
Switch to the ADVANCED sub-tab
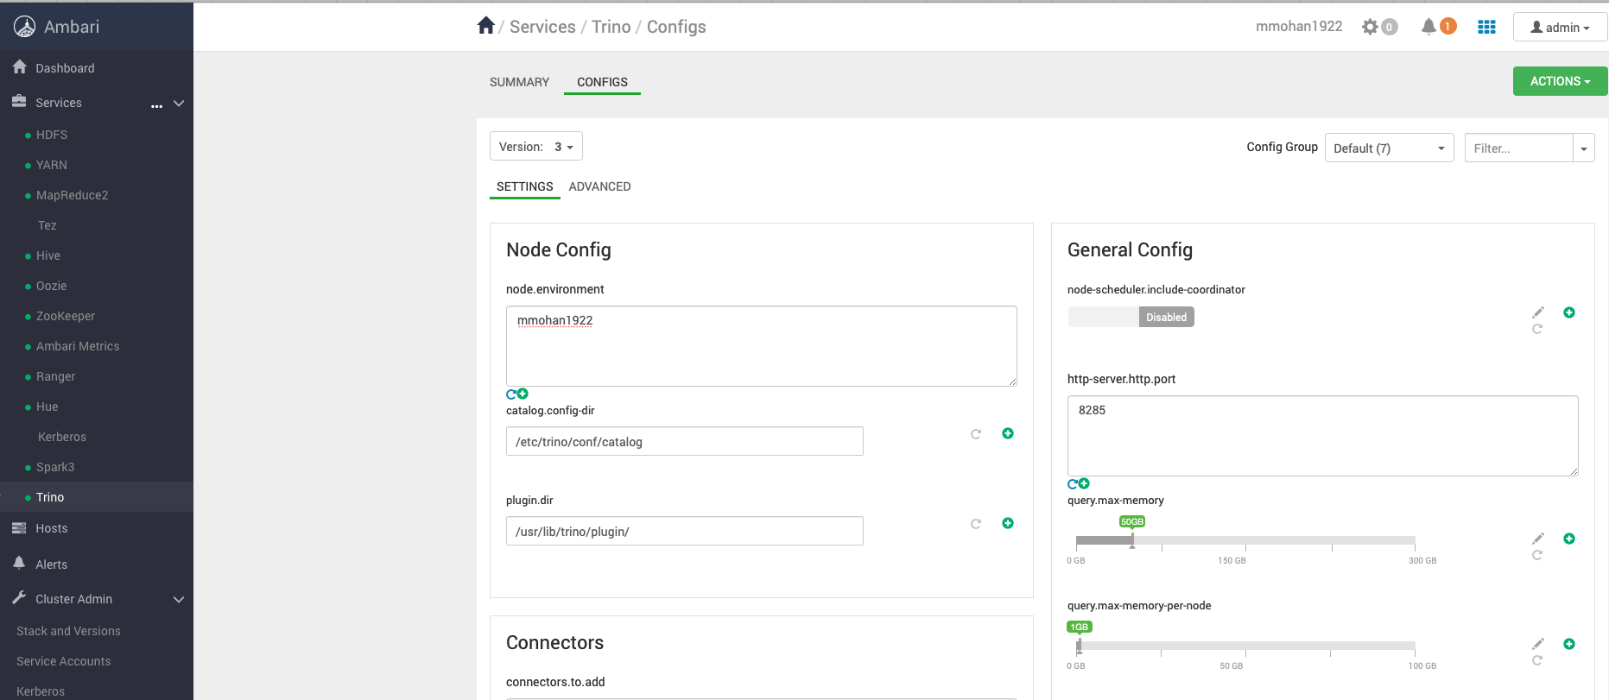coord(599,186)
